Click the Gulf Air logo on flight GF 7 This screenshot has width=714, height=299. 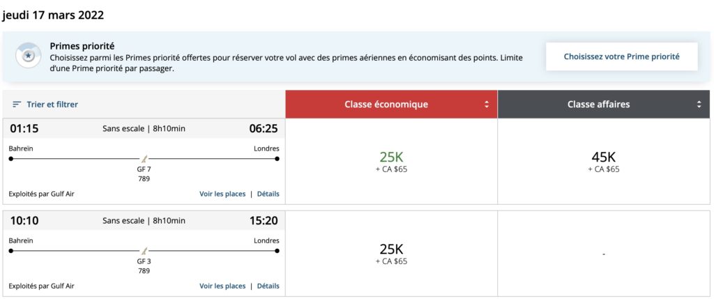[144, 159]
